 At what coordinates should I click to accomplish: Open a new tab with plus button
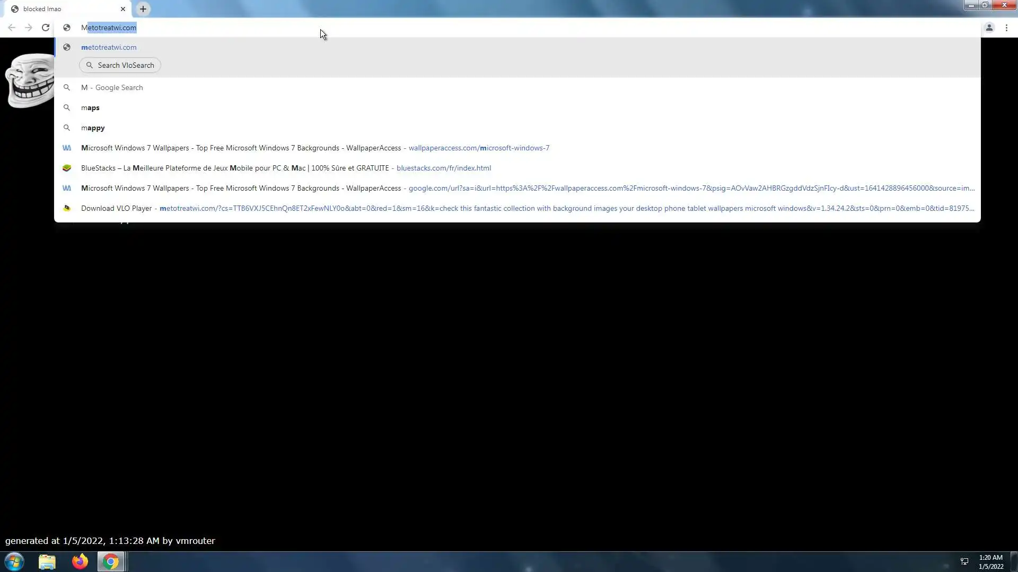pyautogui.click(x=143, y=9)
